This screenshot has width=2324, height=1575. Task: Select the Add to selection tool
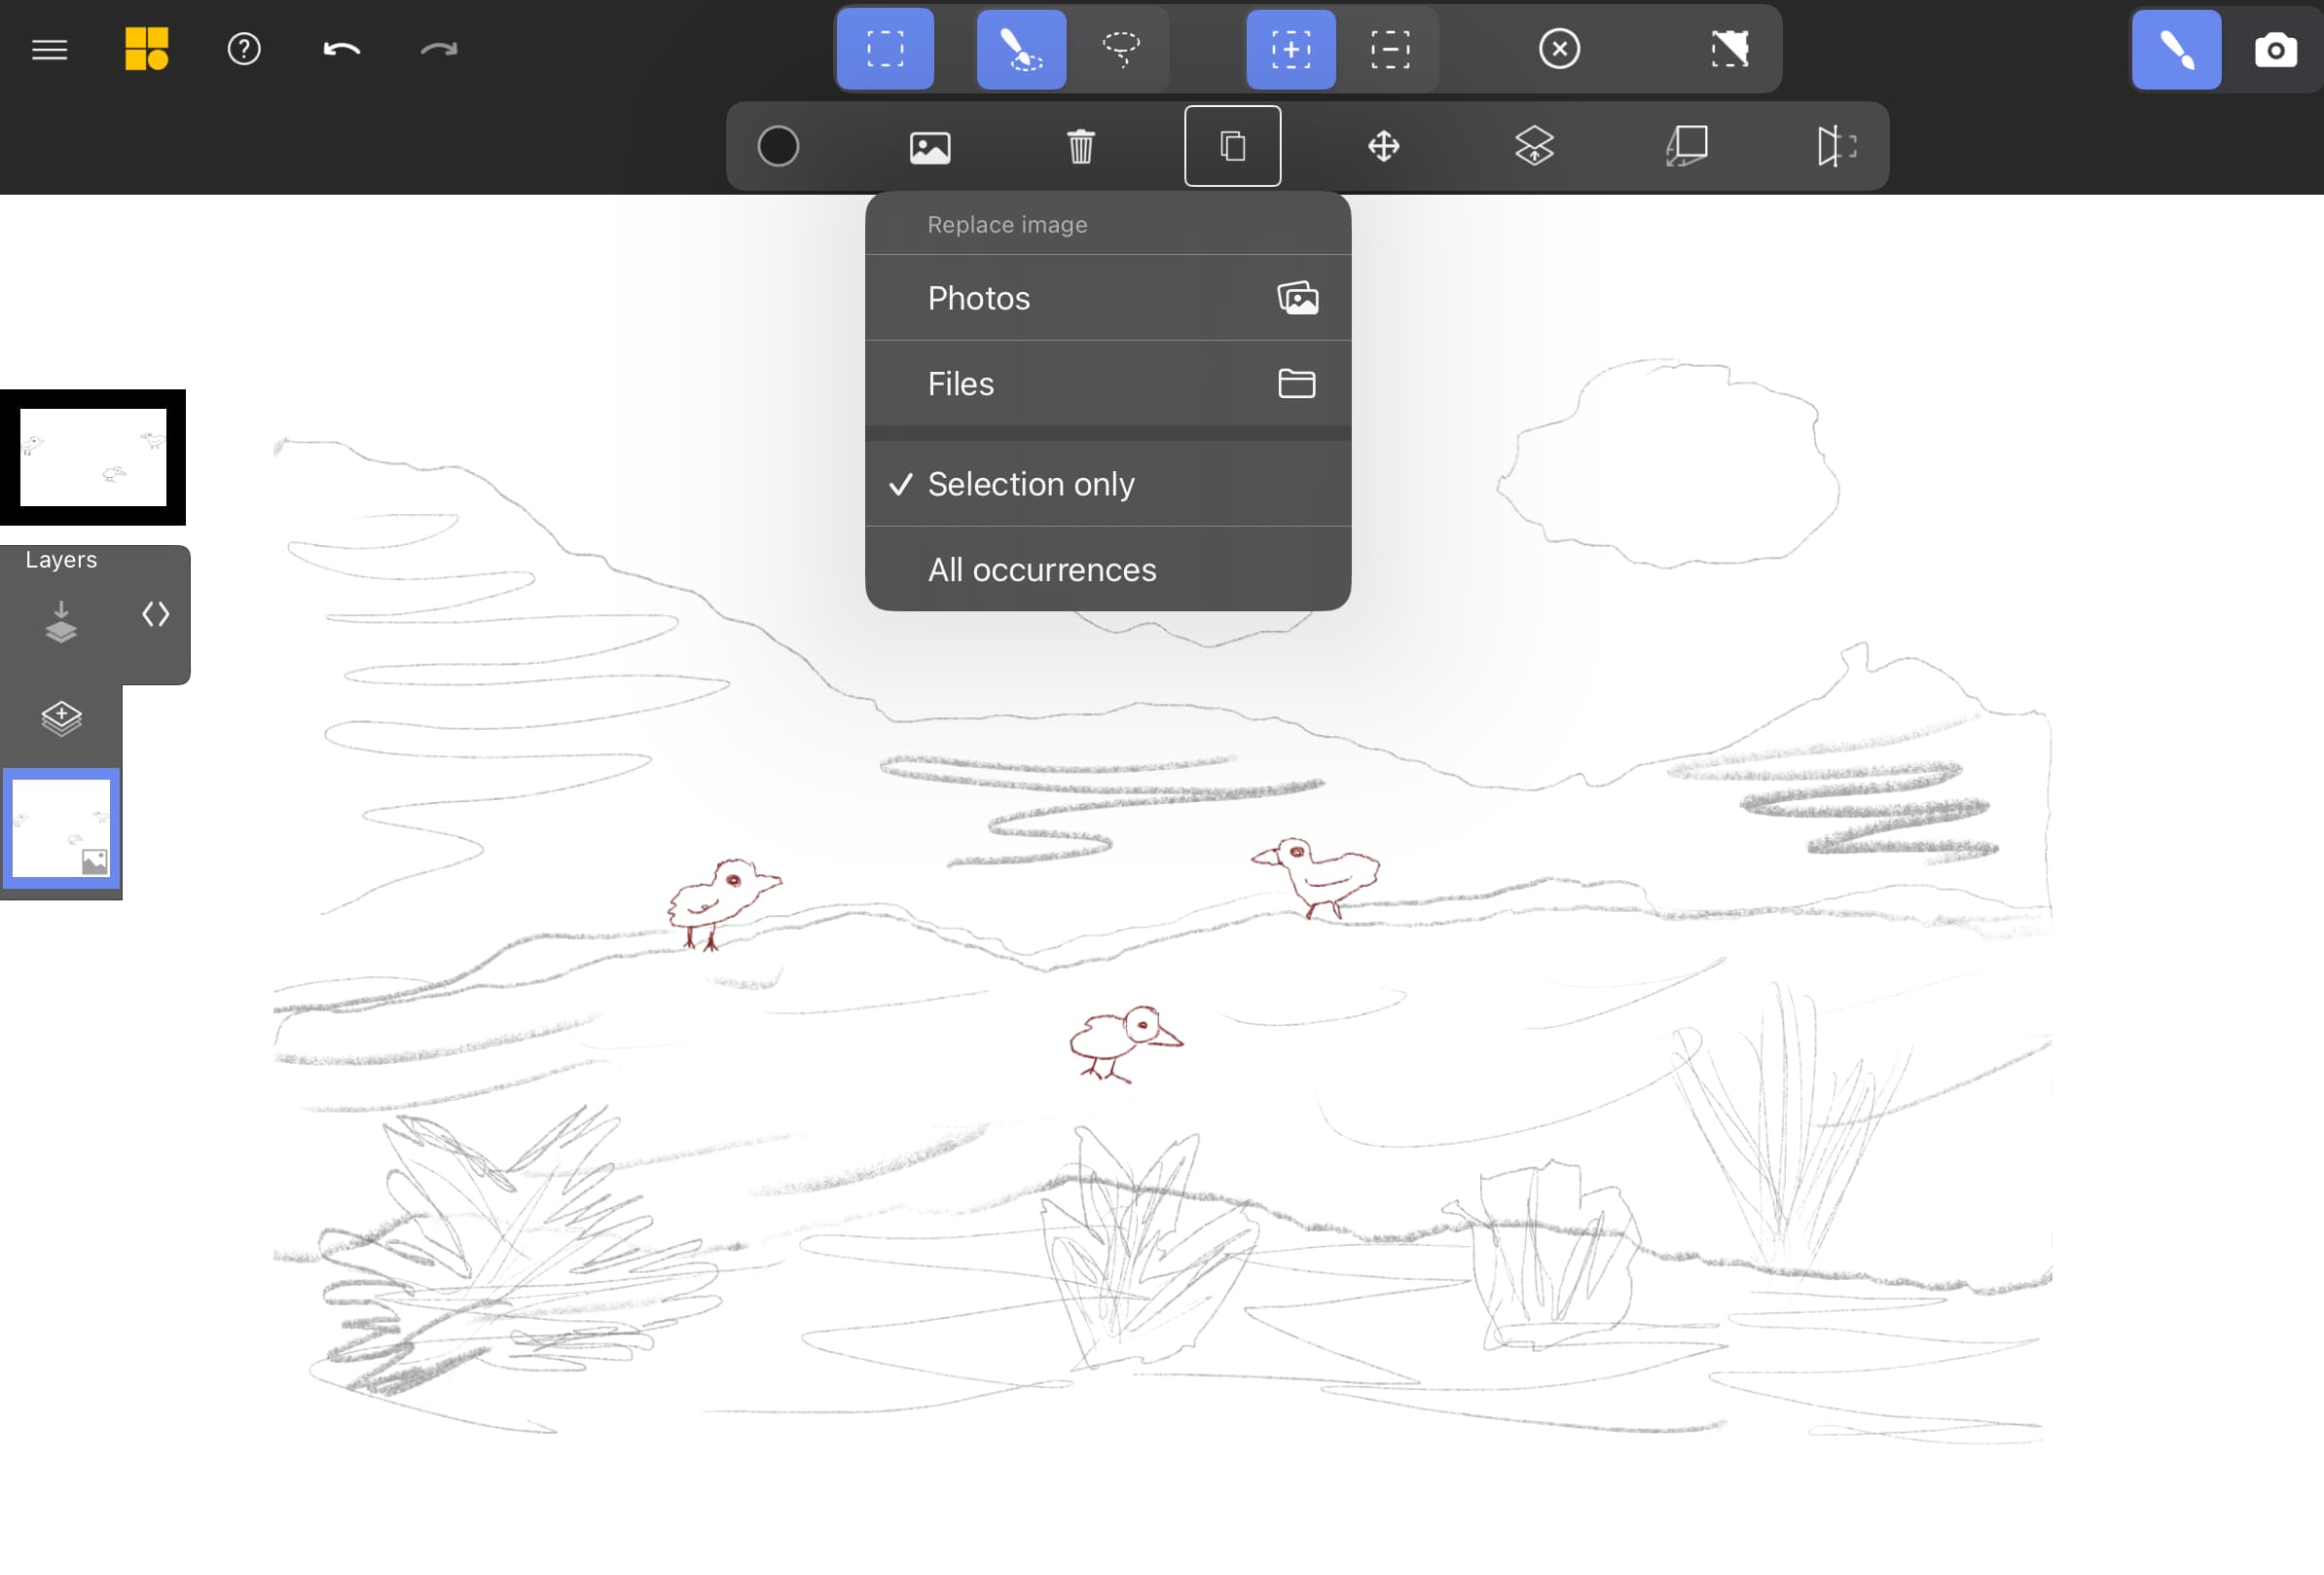(1291, 48)
